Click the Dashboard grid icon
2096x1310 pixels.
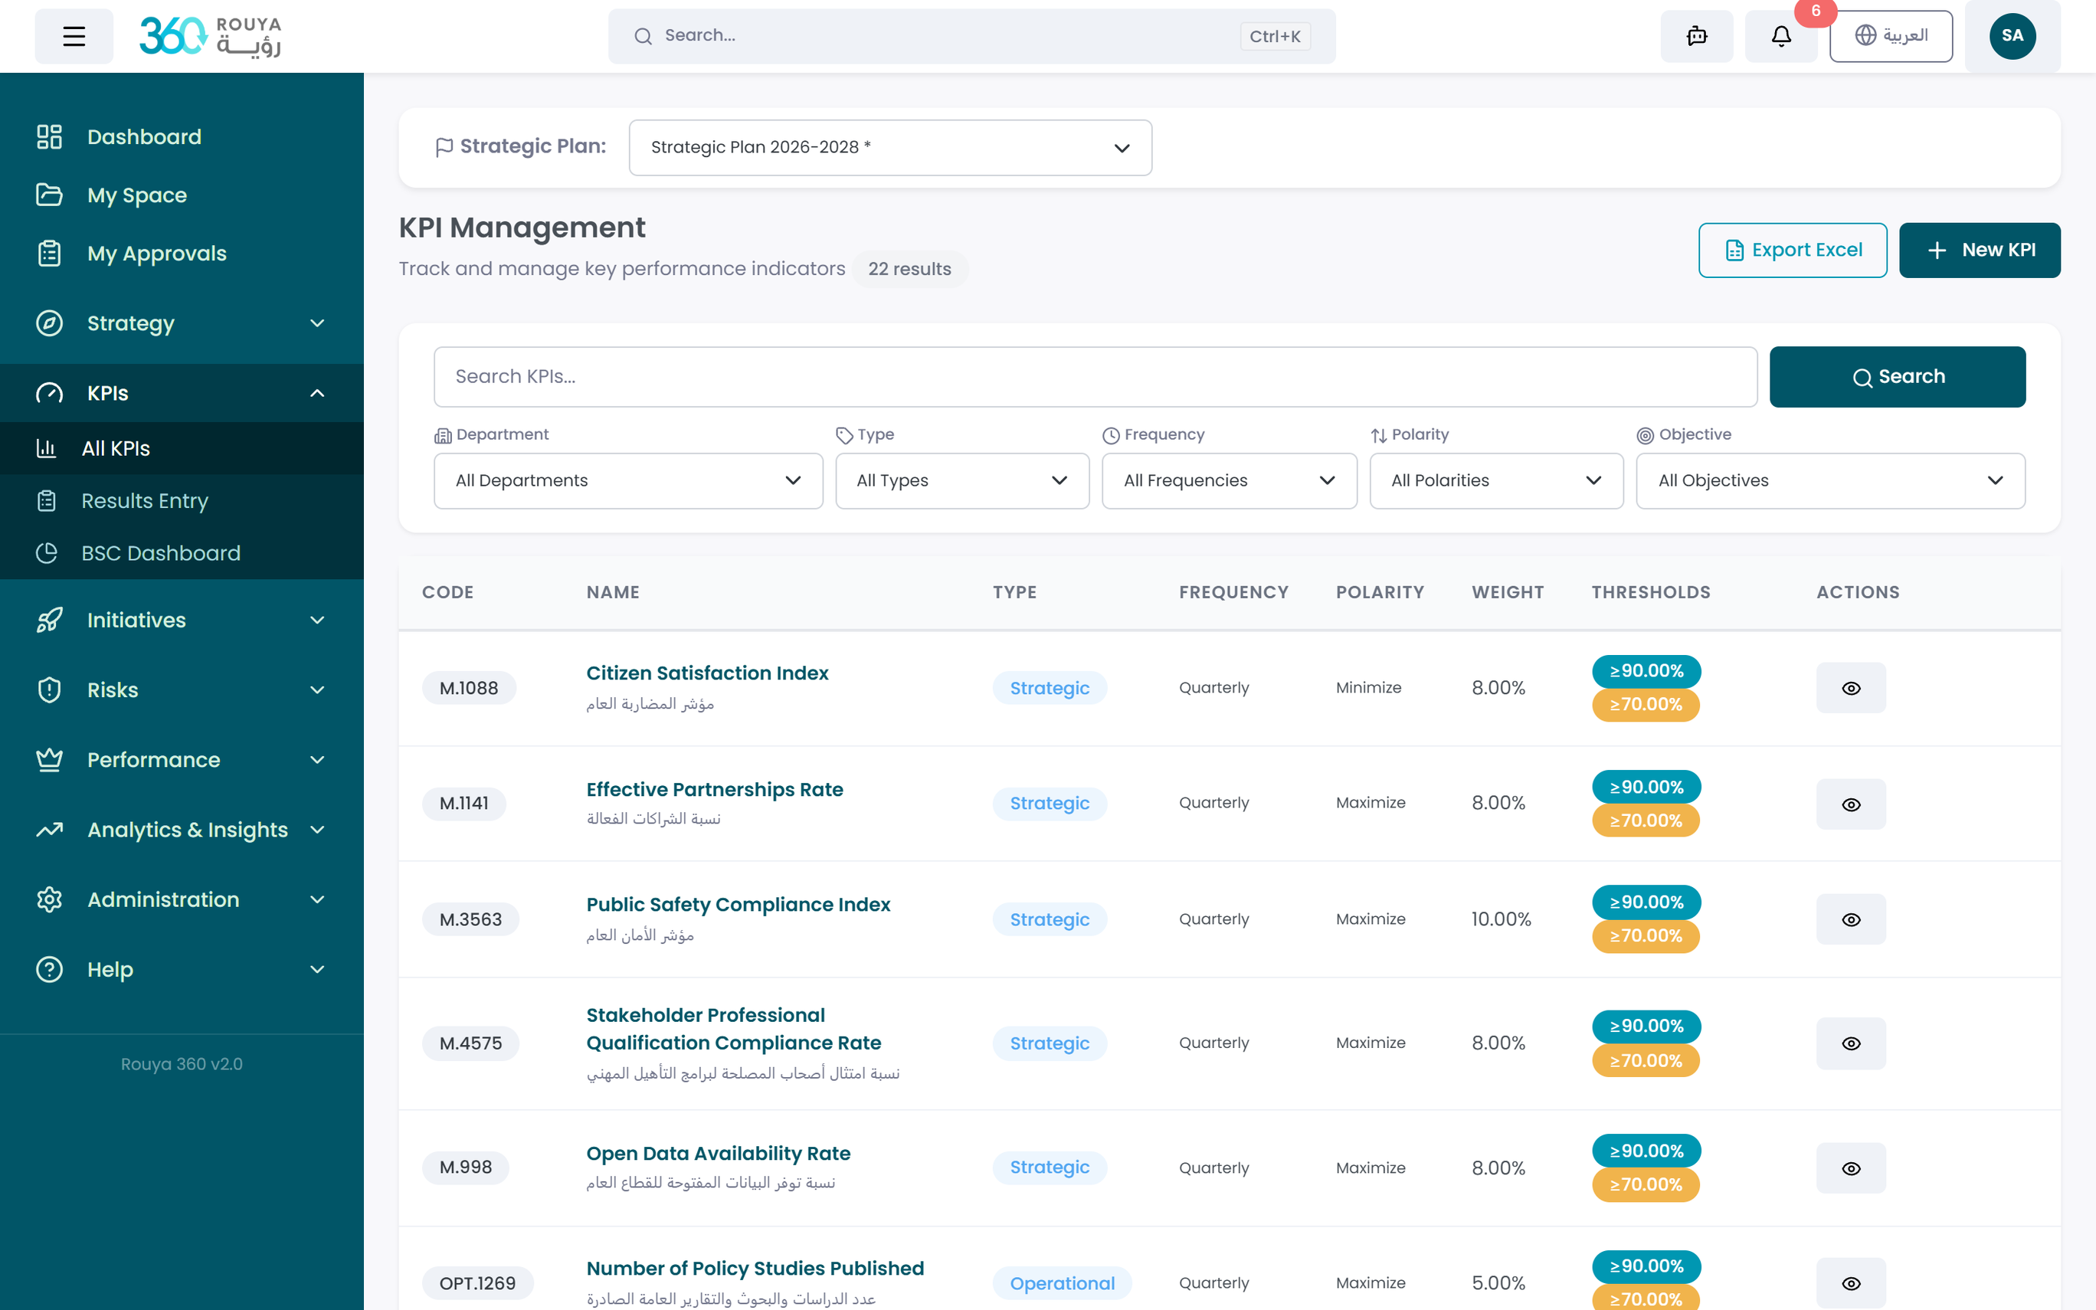pos(49,136)
